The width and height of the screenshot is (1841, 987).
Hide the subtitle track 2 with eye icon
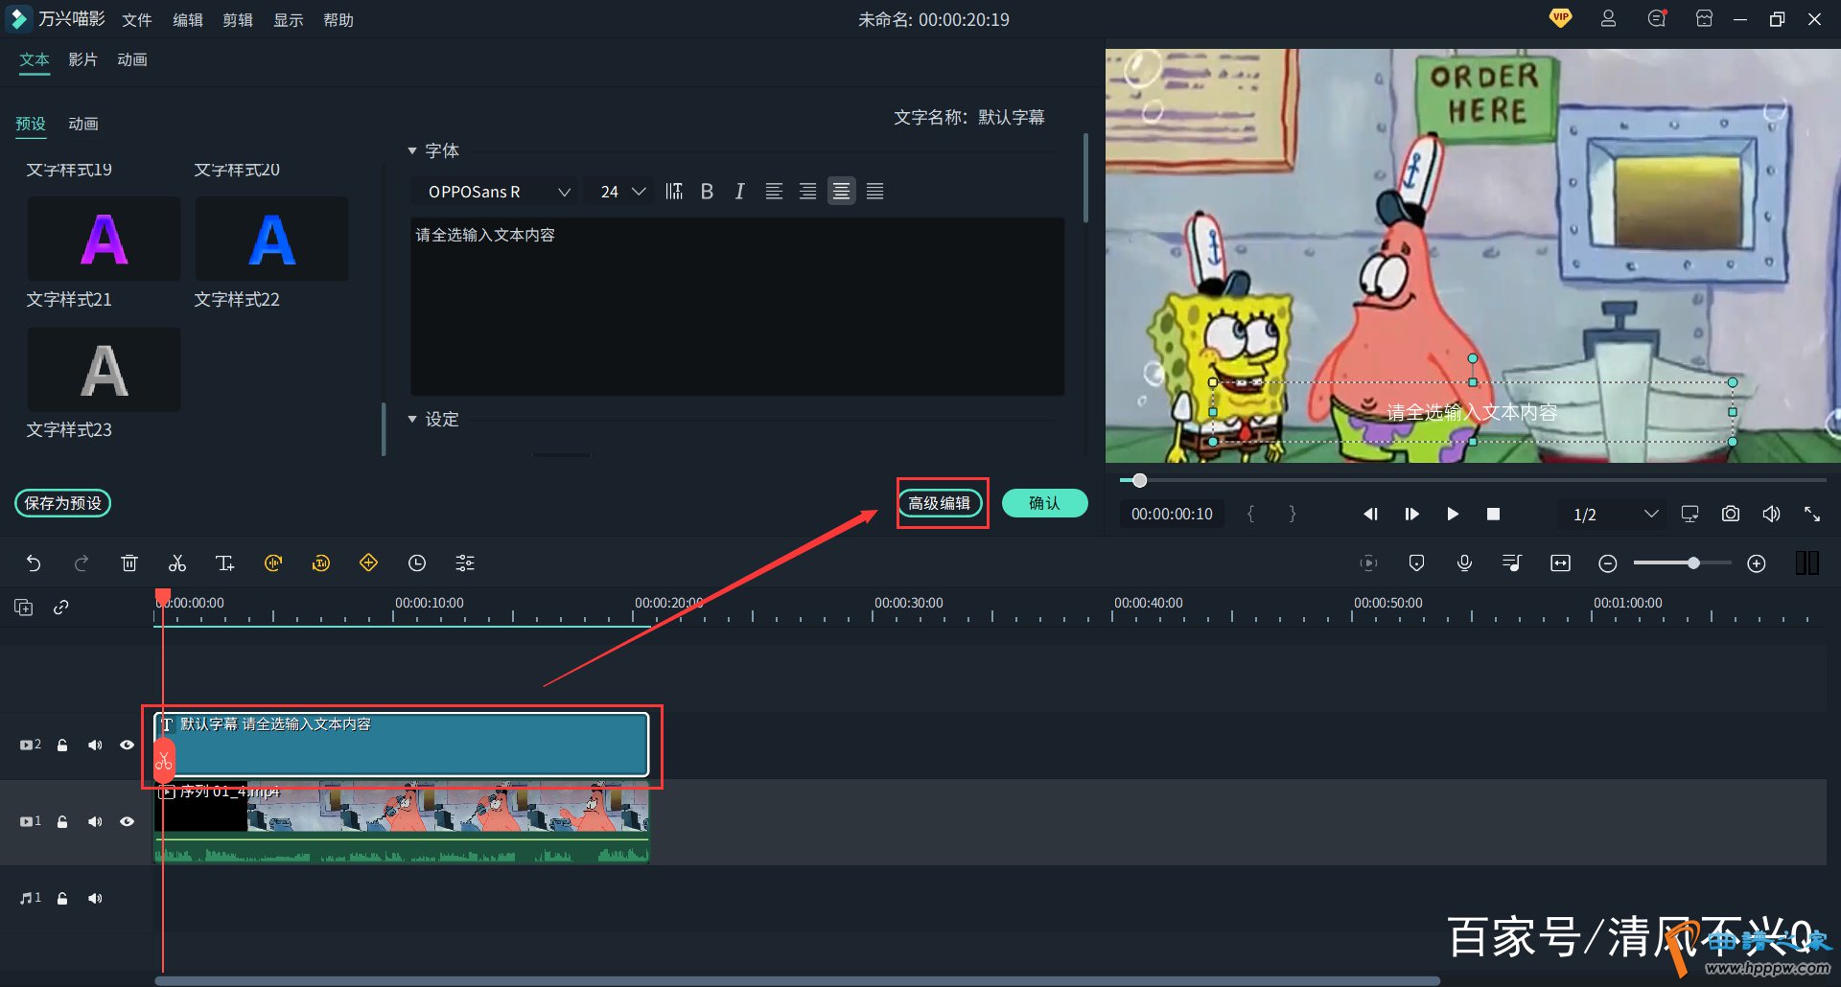127,745
